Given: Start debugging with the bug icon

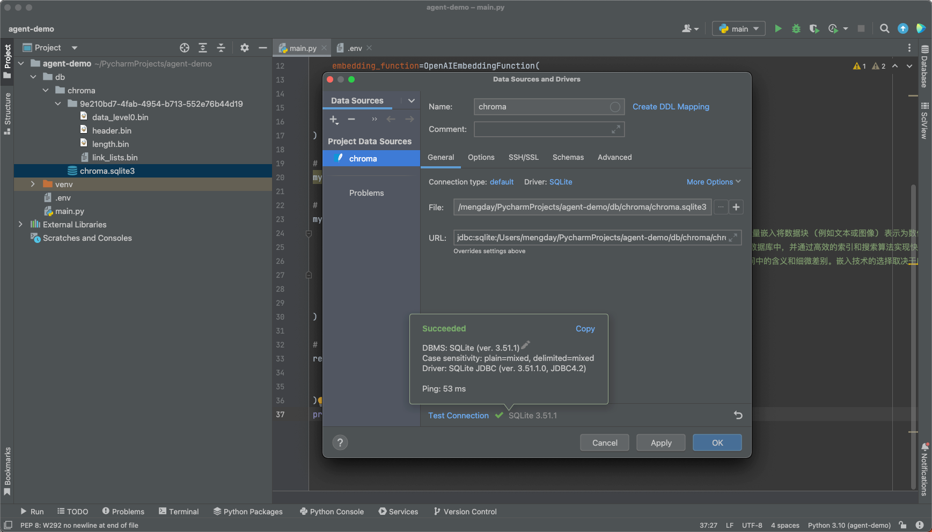Looking at the screenshot, I should click(796, 28).
